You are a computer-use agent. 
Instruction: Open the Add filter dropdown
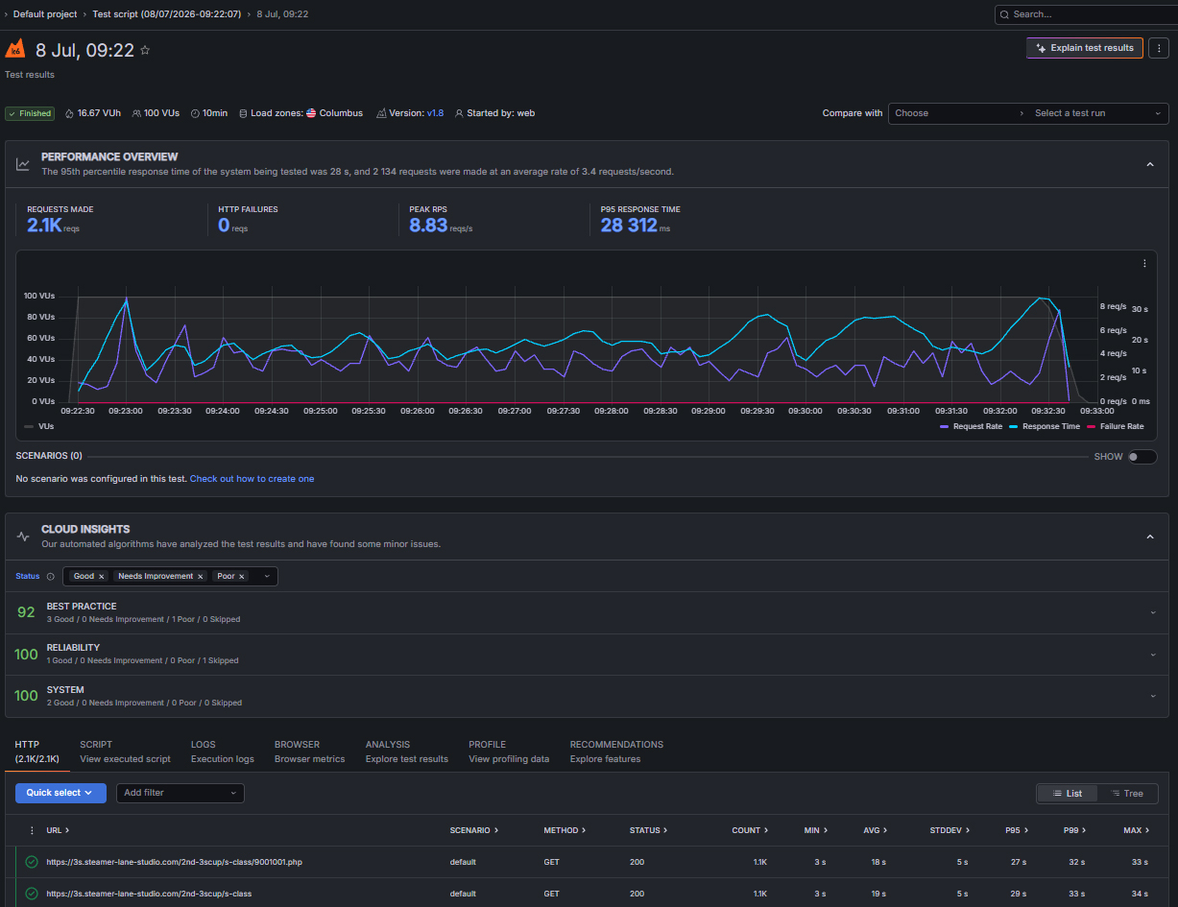(180, 793)
